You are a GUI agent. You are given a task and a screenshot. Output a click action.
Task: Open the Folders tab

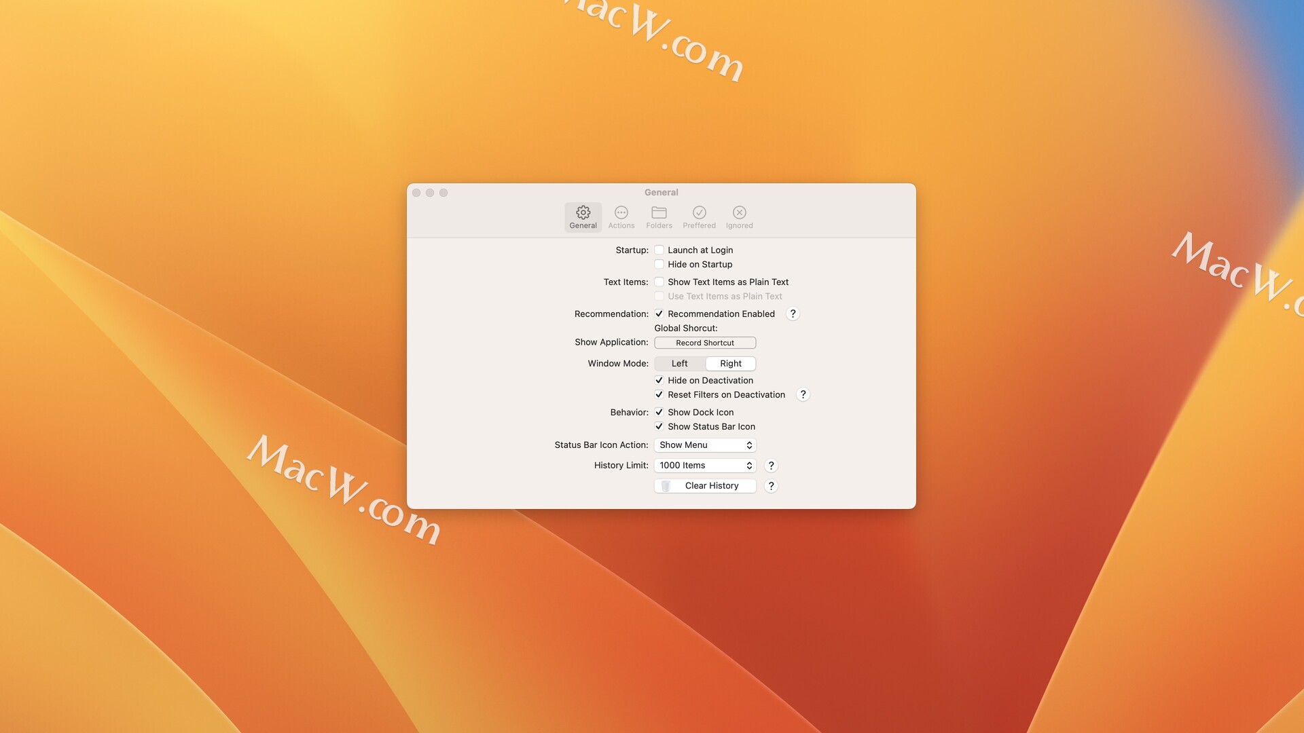tap(659, 217)
